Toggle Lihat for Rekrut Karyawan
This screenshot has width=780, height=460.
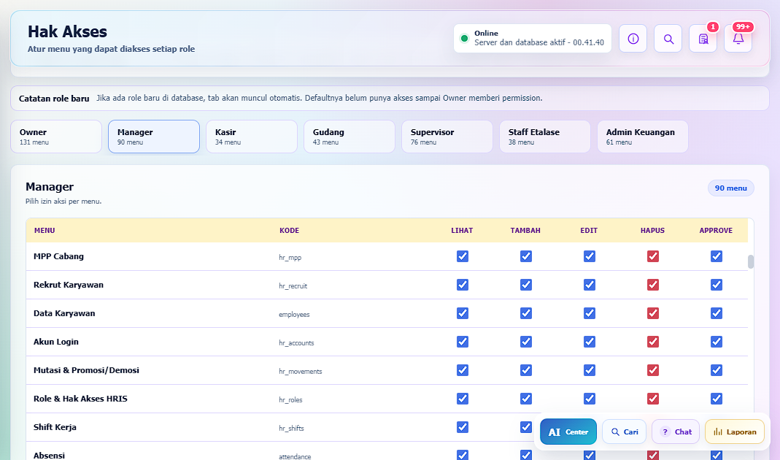pyautogui.click(x=463, y=285)
